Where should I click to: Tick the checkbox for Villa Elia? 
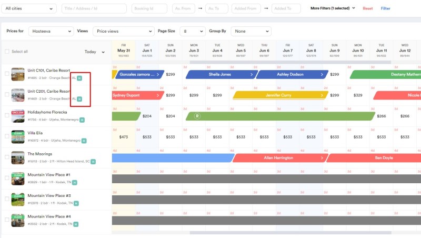[x=7, y=136]
